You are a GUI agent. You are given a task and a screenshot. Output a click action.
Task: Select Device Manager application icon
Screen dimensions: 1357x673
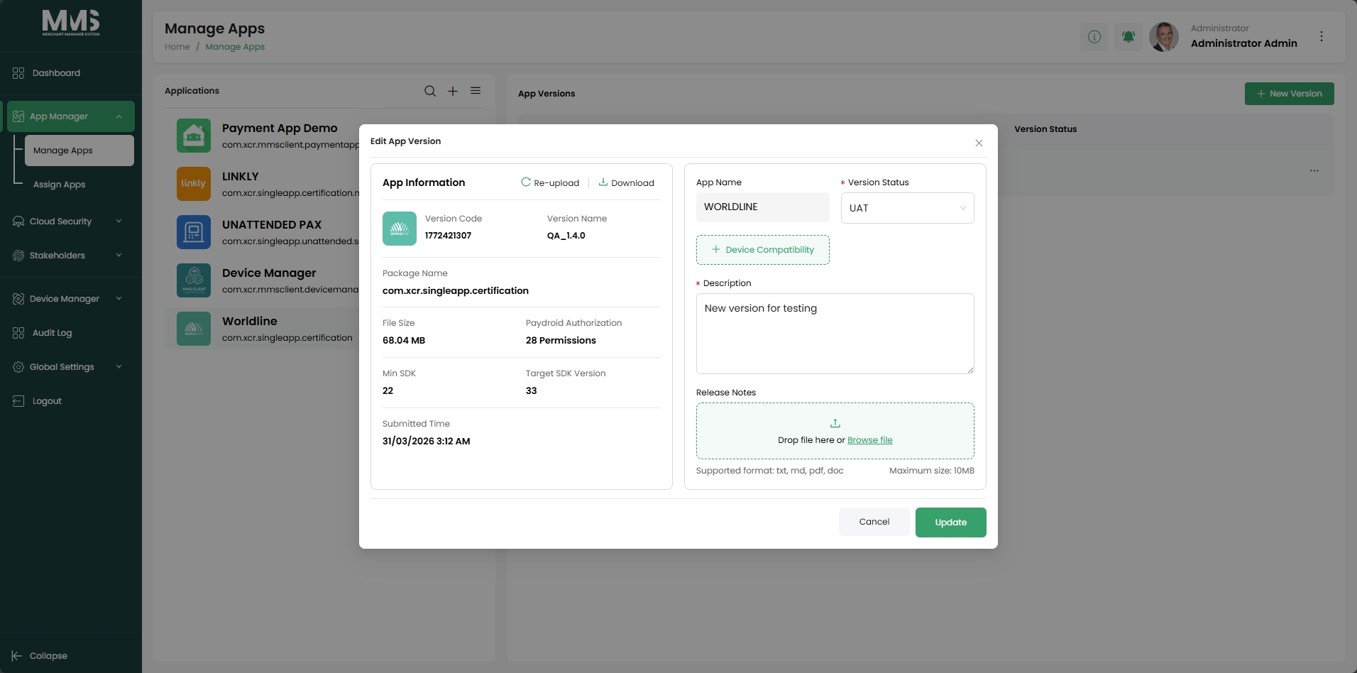pyautogui.click(x=194, y=280)
